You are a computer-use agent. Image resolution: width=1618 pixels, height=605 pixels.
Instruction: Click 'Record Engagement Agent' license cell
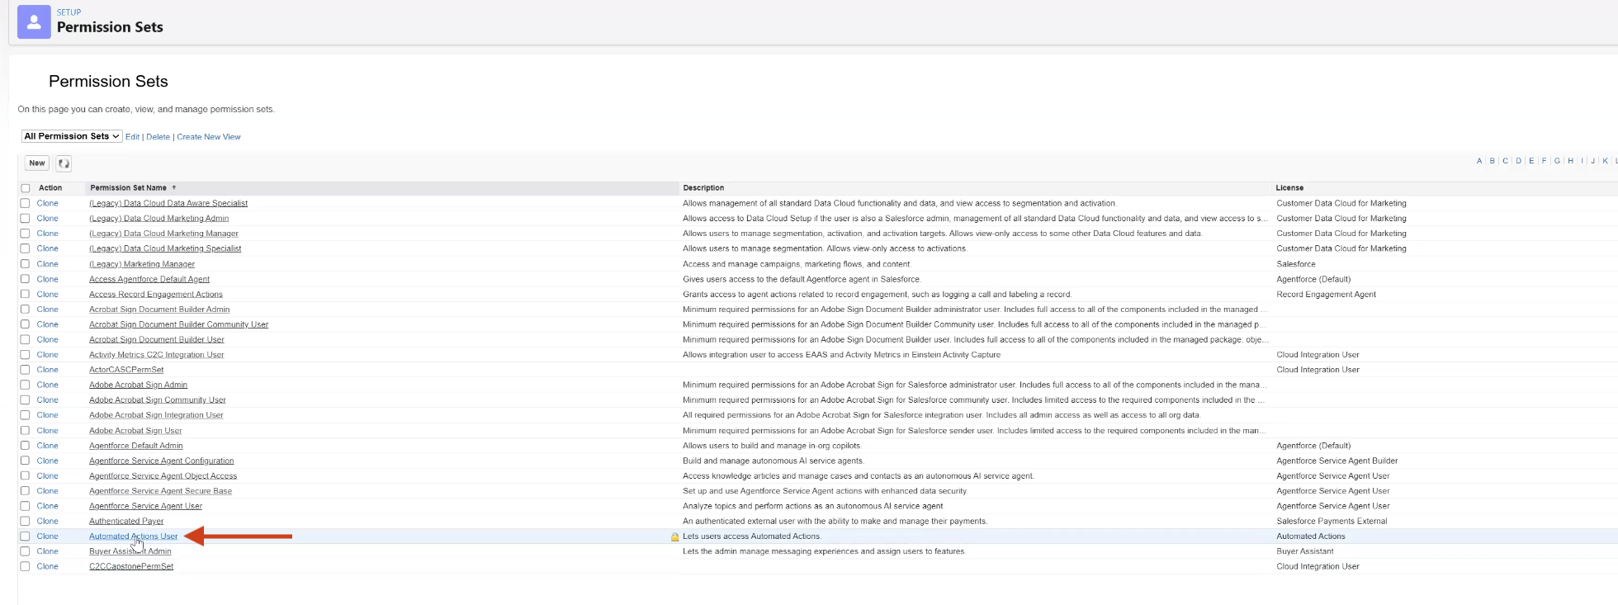1326,295
